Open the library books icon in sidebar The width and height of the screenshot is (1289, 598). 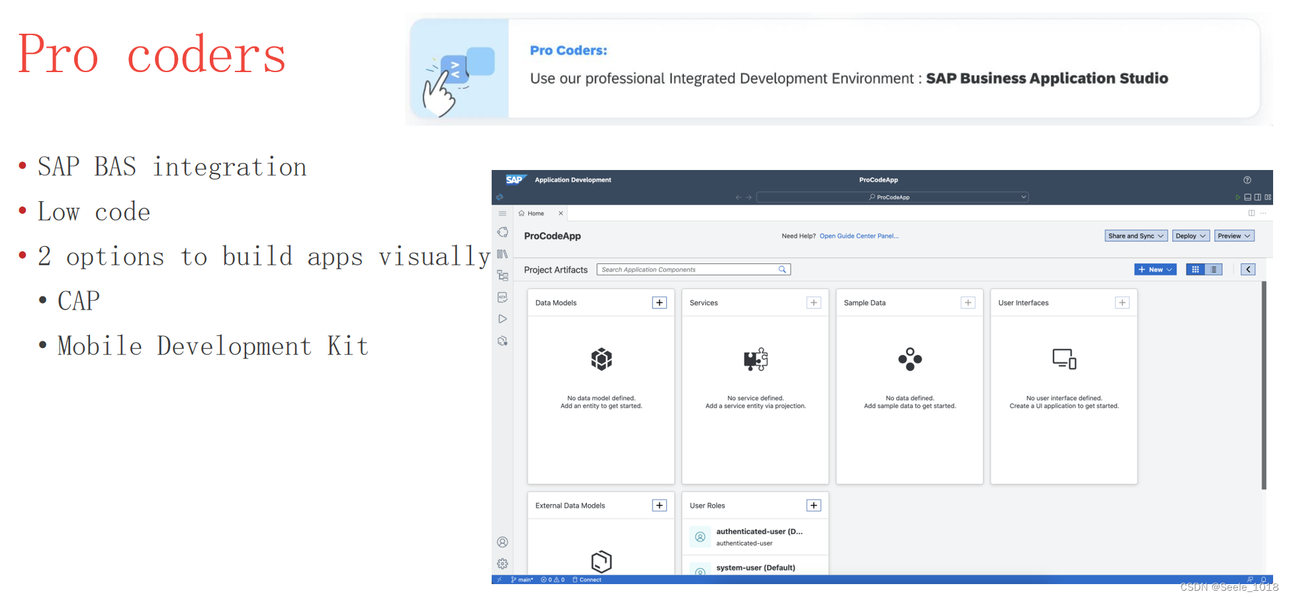click(x=502, y=254)
